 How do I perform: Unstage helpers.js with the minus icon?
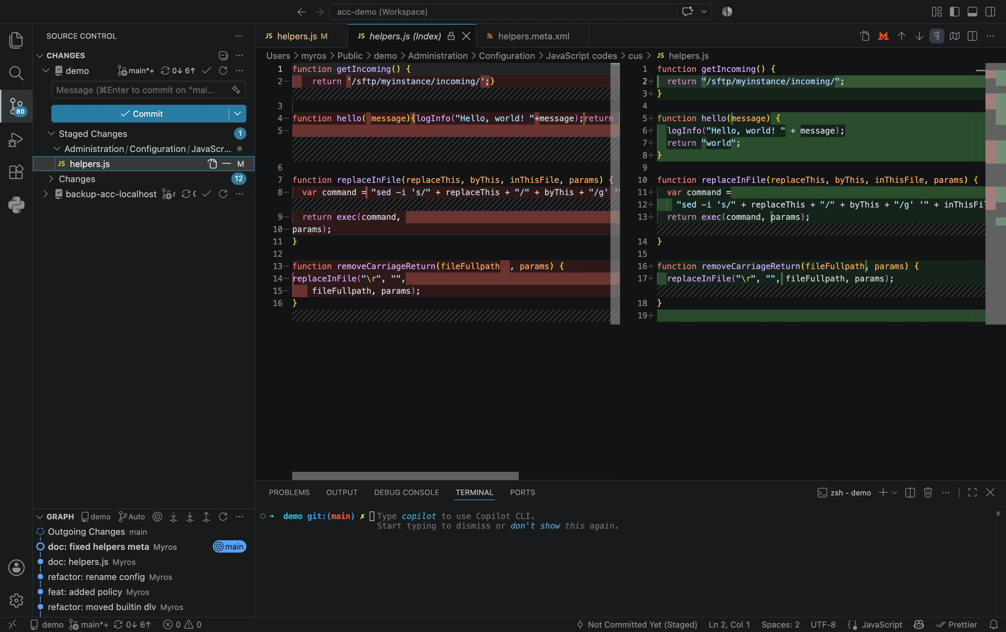tap(227, 164)
